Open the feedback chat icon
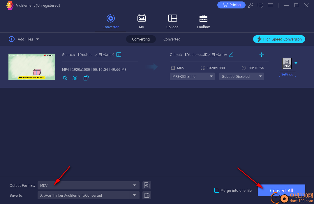Image resolution: width=314 pixels, height=204 pixels. (260, 5)
